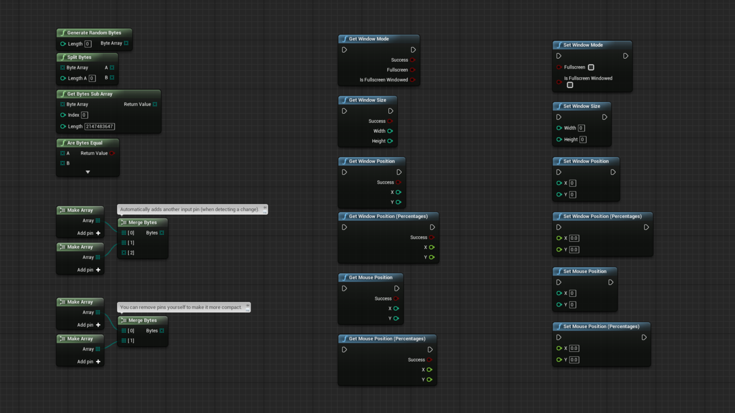Click Get Window Mode exec input pin
The image size is (735, 413).
coord(345,50)
